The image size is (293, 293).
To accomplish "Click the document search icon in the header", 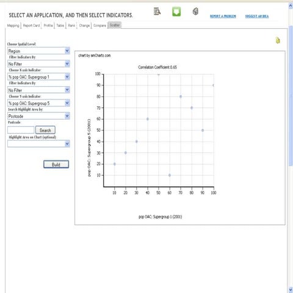I will tap(157, 12).
